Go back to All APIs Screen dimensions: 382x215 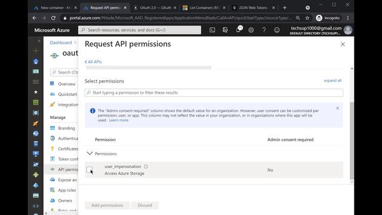93,62
